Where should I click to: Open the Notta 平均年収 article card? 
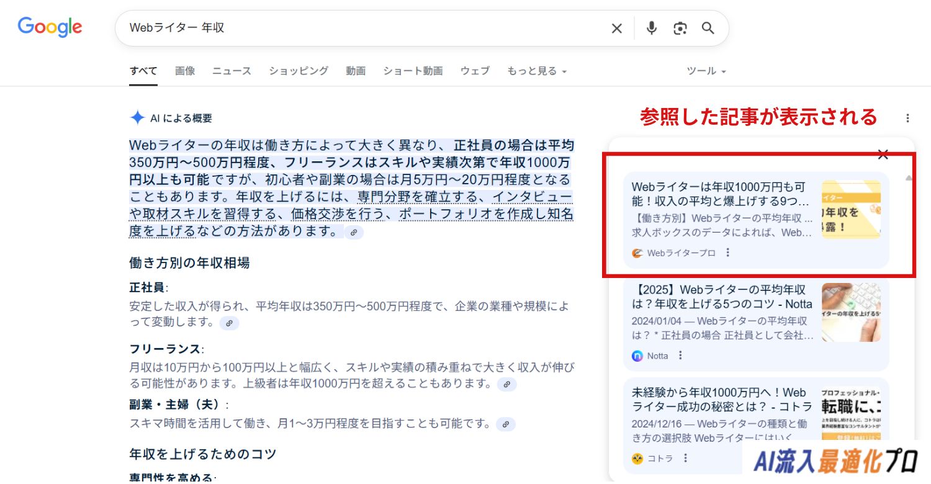point(721,297)
